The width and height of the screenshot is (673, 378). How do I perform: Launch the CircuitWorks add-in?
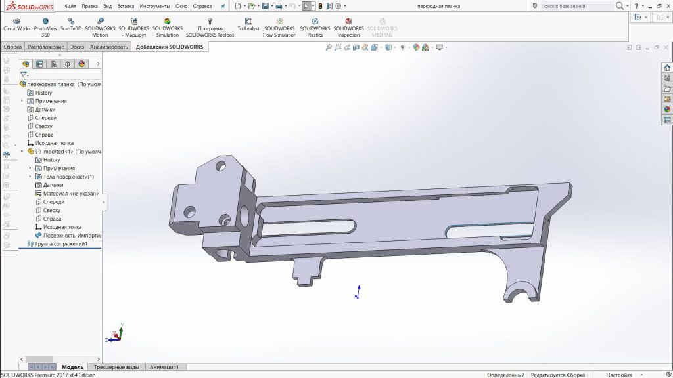coord(16,24)
